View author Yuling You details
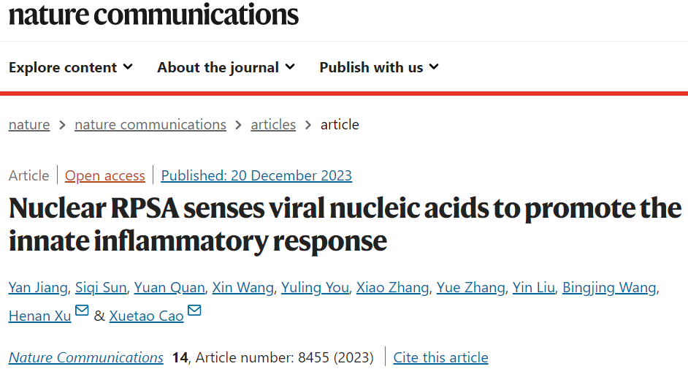This screenshot has width=688, height=369. (315, 287)
